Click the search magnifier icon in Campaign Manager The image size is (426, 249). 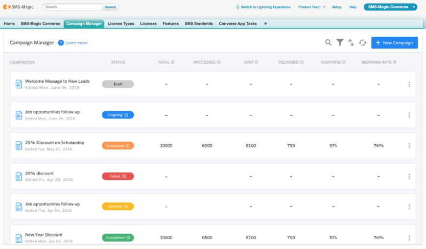click(328, 43)
